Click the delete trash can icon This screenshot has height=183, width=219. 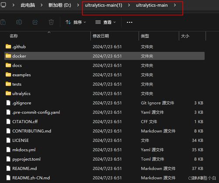pos(51,22)
